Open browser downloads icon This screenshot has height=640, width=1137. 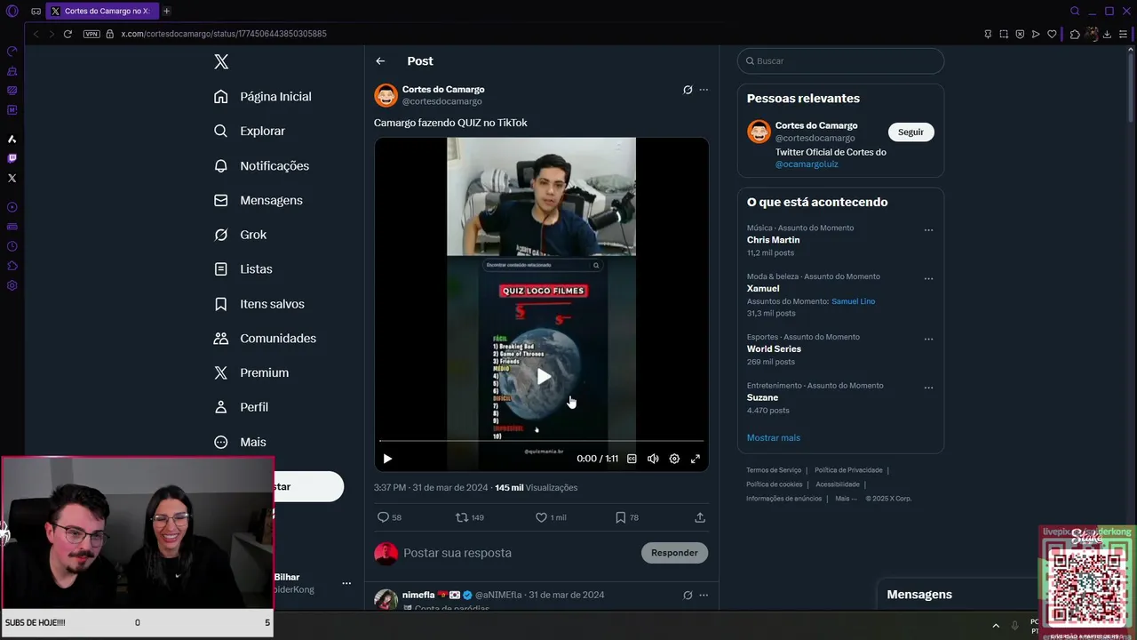pyautogui.click(x=1107, y=34)
